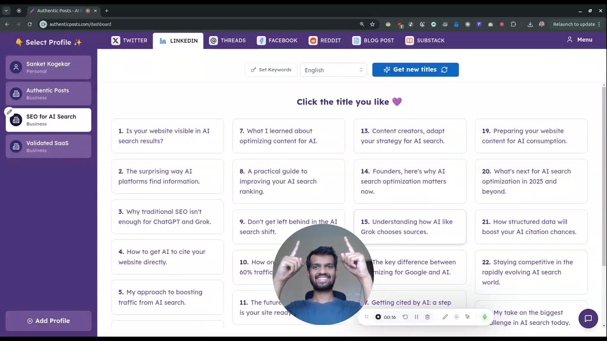The image size is (607, 341).
Task: Choose title 1 about website visibility in AI search
Action: click(x=167, y=136)
